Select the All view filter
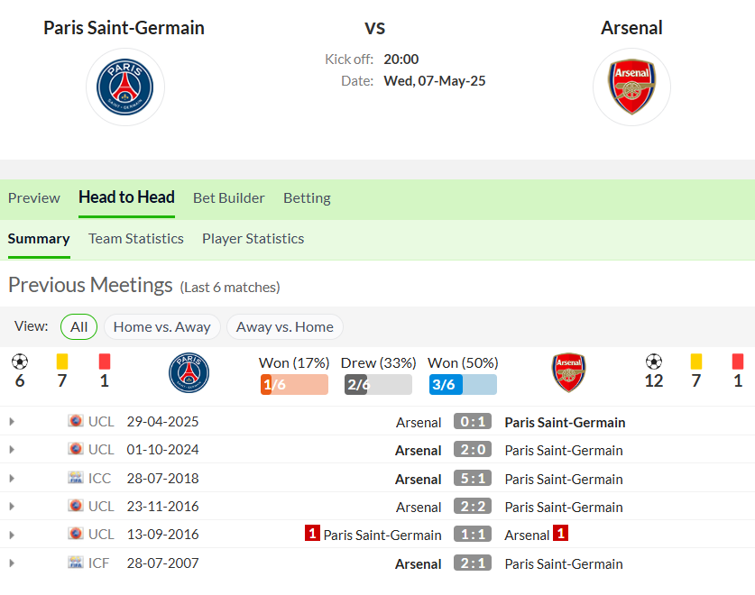The height and width of the screenshot is (595, 755). point(79,327)
